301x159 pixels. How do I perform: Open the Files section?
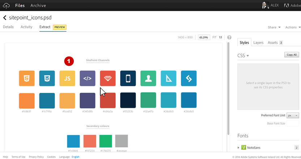20,5
